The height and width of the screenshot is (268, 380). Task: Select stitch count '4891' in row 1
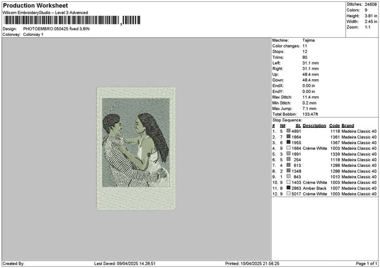296,131
